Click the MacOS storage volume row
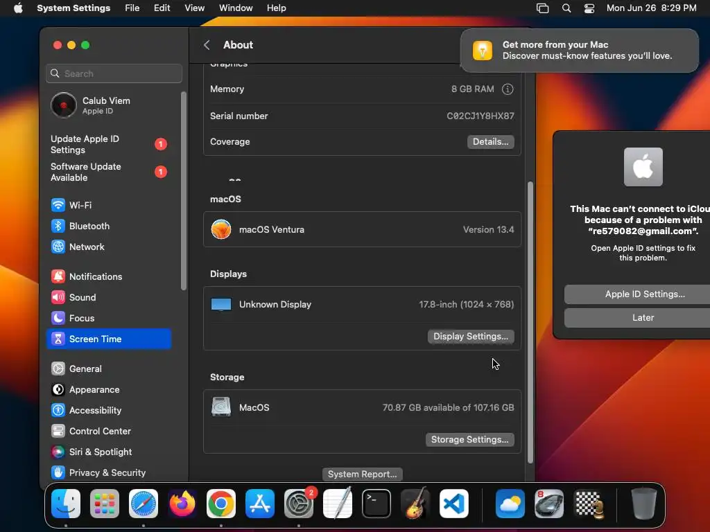Screen dimensions: 710x532 (362, 407)
